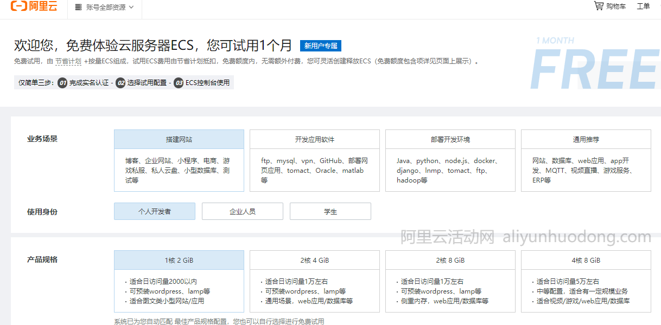Viewport: 661px width, 325px height.
Task: Click the 通用场景，web应用/数据库等 bullet
Action: [x=309, y=301]
